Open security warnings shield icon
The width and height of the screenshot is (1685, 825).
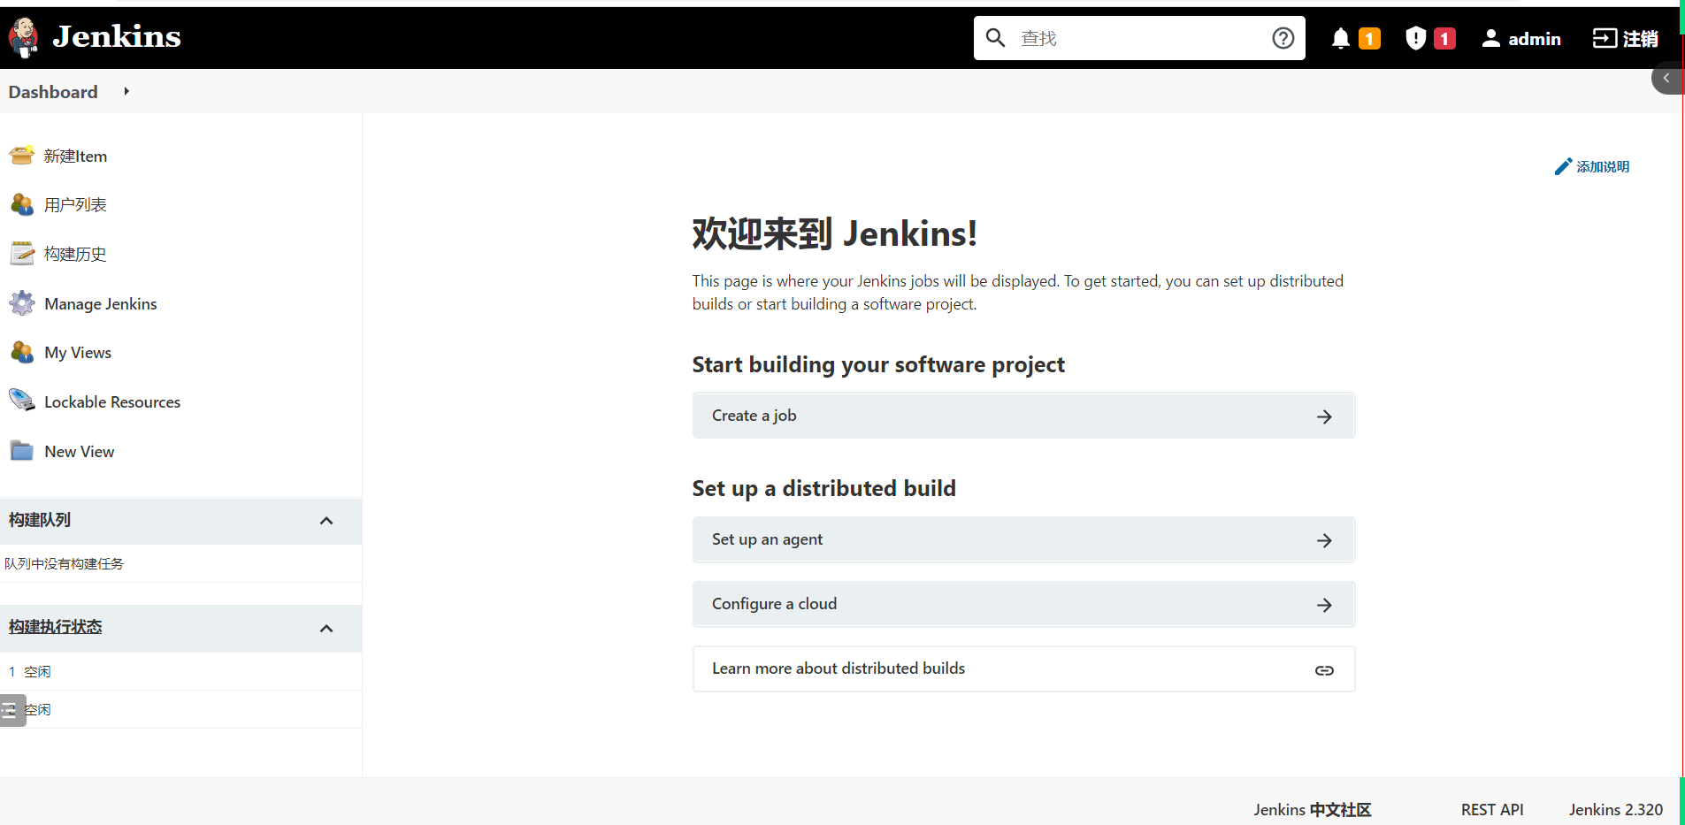(x=1415, y=38)
